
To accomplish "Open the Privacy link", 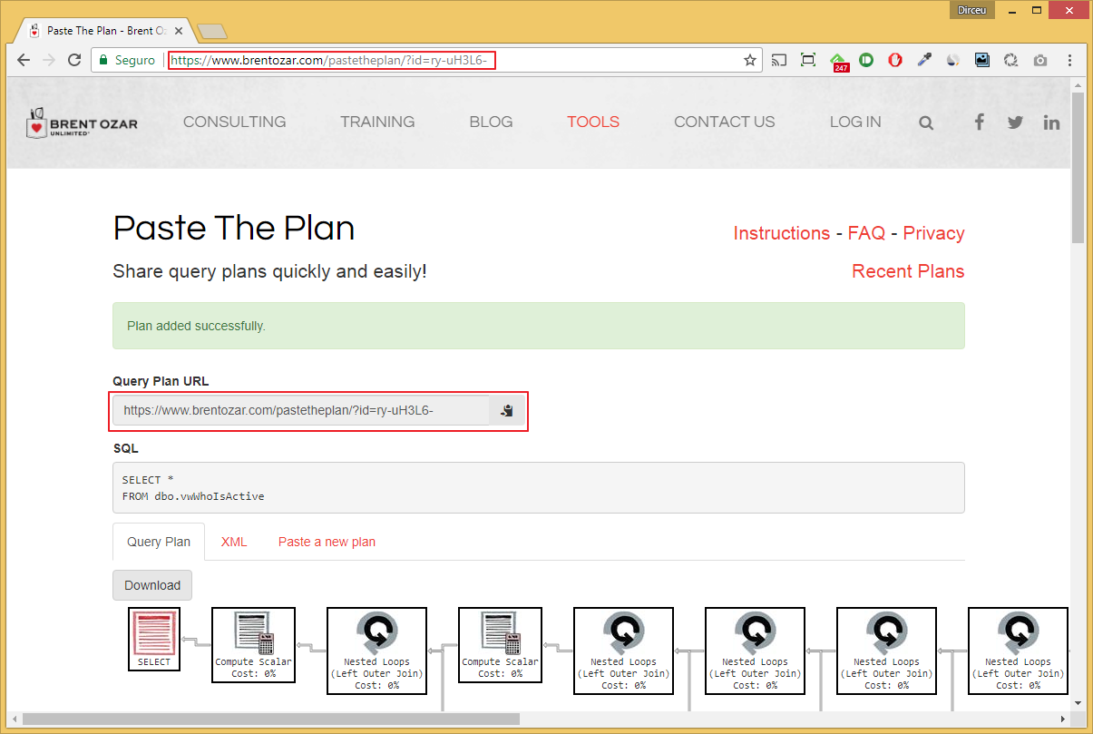I will pos(933,233).
